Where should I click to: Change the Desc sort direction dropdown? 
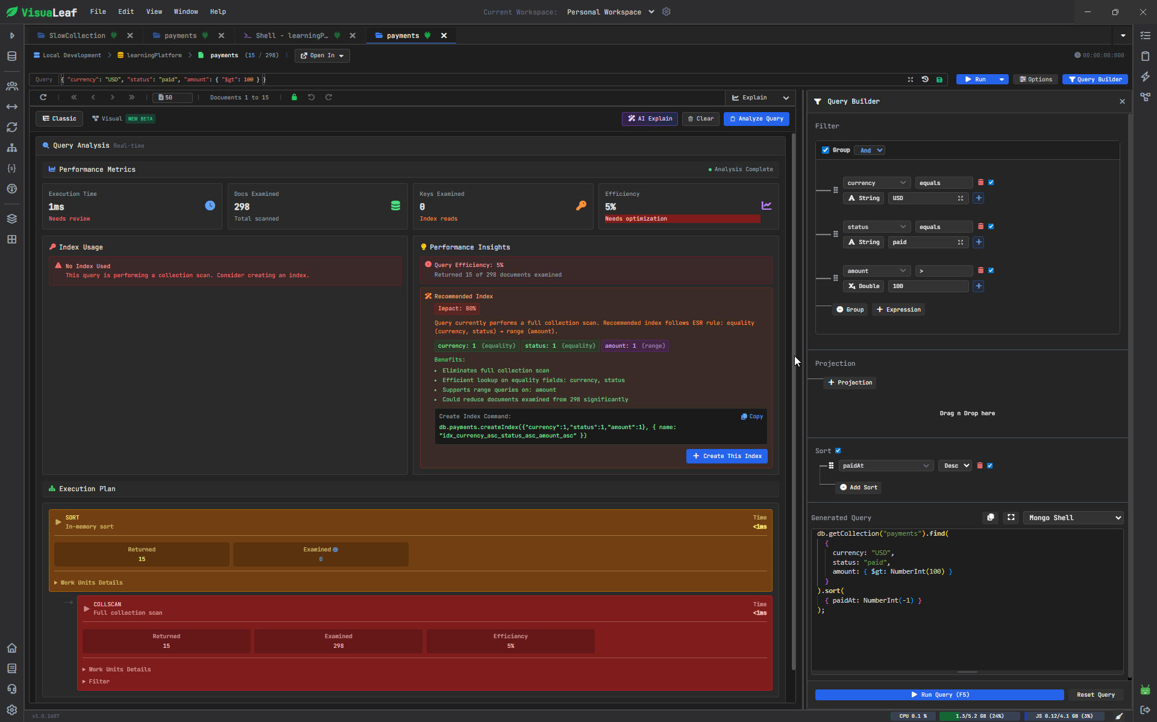[955, 465]
